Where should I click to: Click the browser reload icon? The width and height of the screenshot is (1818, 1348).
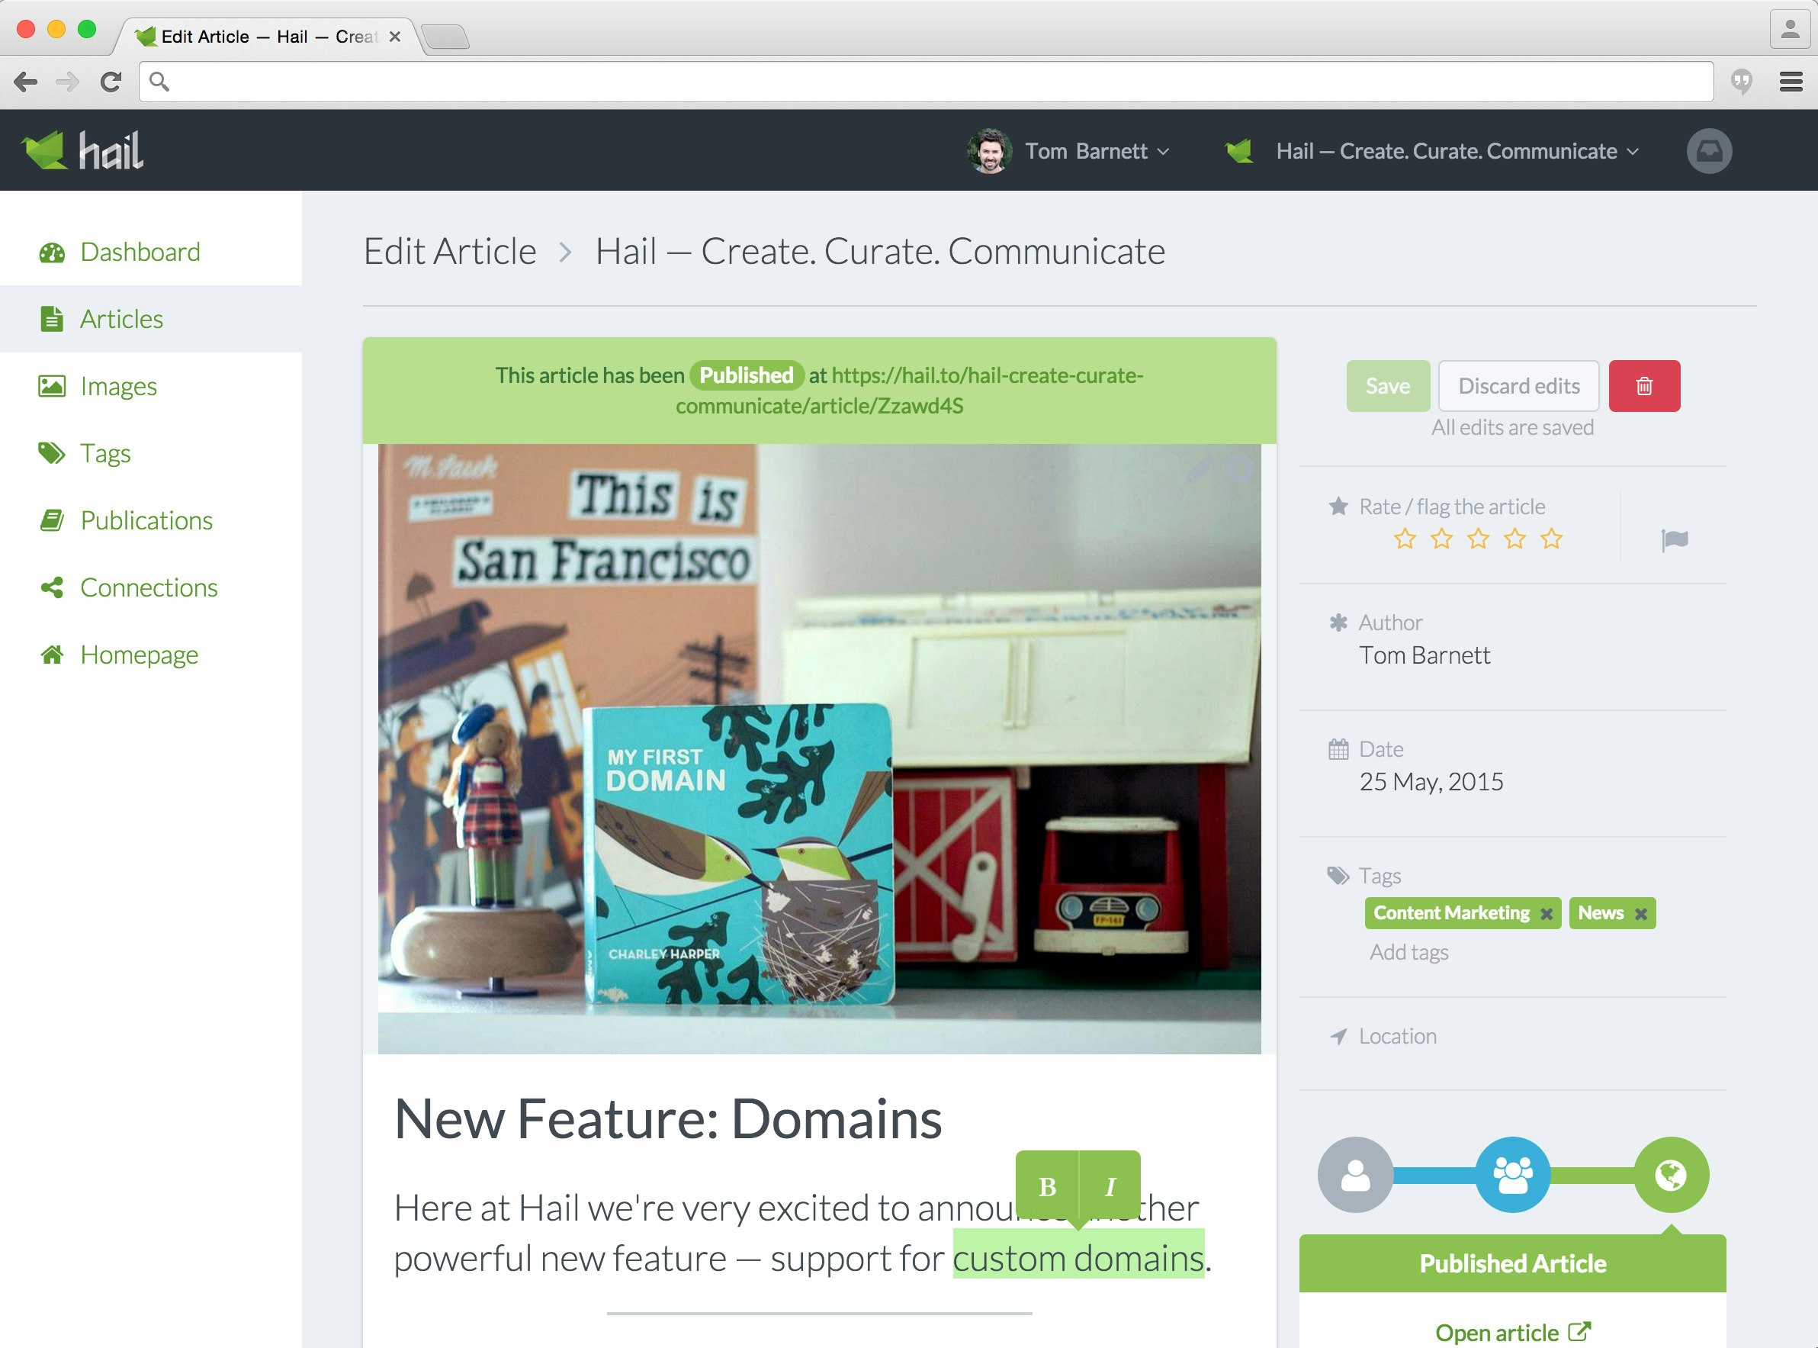111,82
